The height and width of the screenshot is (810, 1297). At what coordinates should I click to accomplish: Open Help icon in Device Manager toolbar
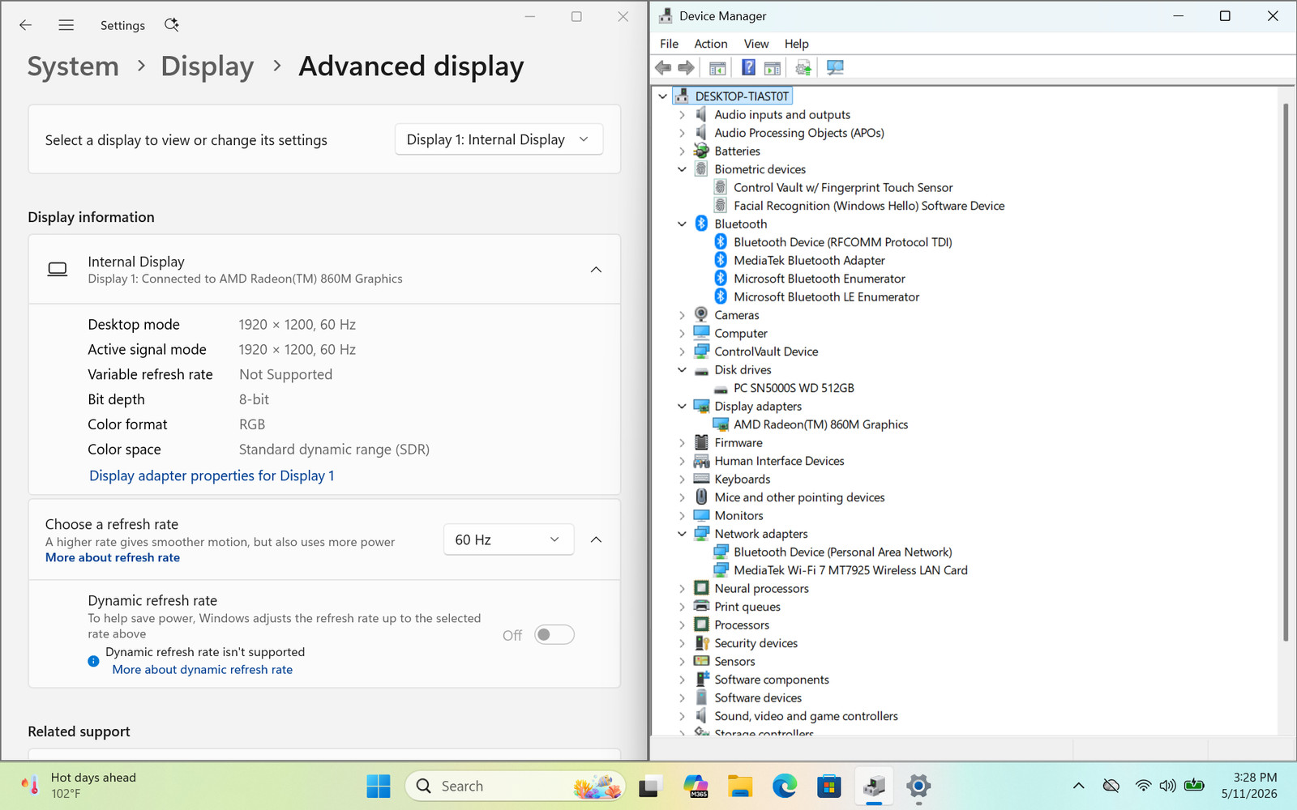(749, 68)
